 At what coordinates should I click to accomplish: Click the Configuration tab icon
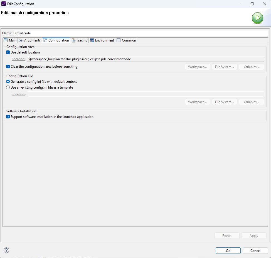tap(45, 40)
